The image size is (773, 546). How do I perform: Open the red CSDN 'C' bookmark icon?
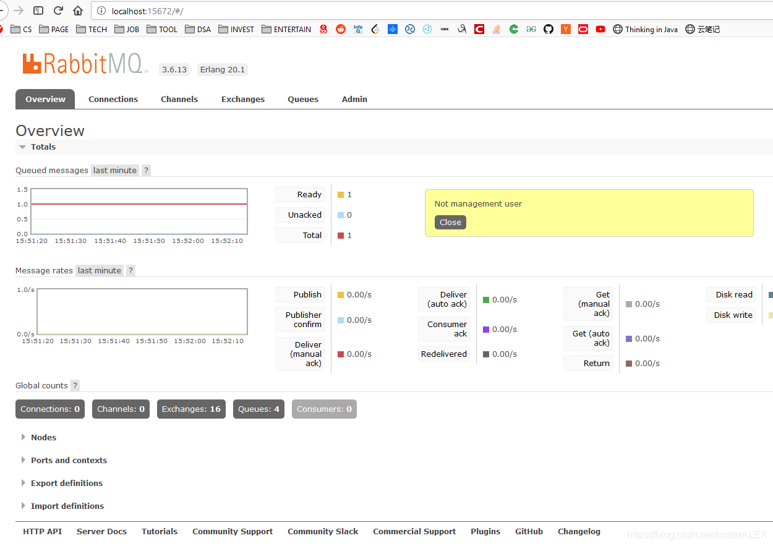coord(479,29)
